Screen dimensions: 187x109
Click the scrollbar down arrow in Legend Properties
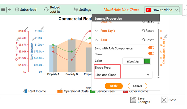(x=159, y=78)
